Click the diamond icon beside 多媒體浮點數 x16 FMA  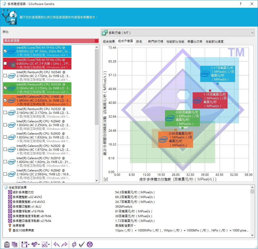[10, 211]
